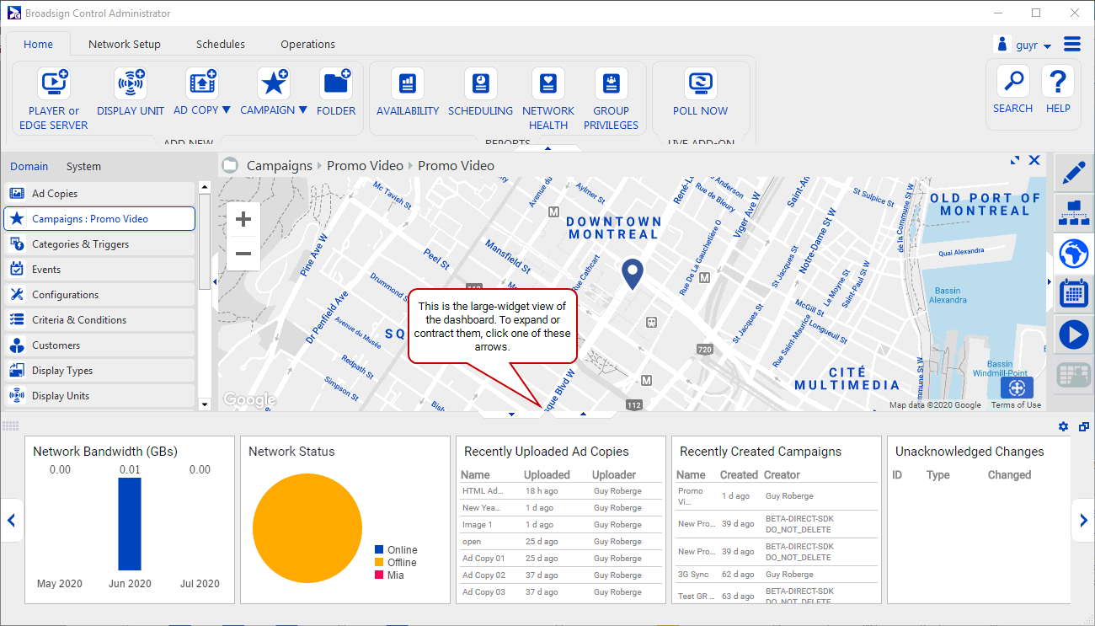1095x626 pixels.
Task: Open the Group Privileges report
Action: click(x=611, y=99)
